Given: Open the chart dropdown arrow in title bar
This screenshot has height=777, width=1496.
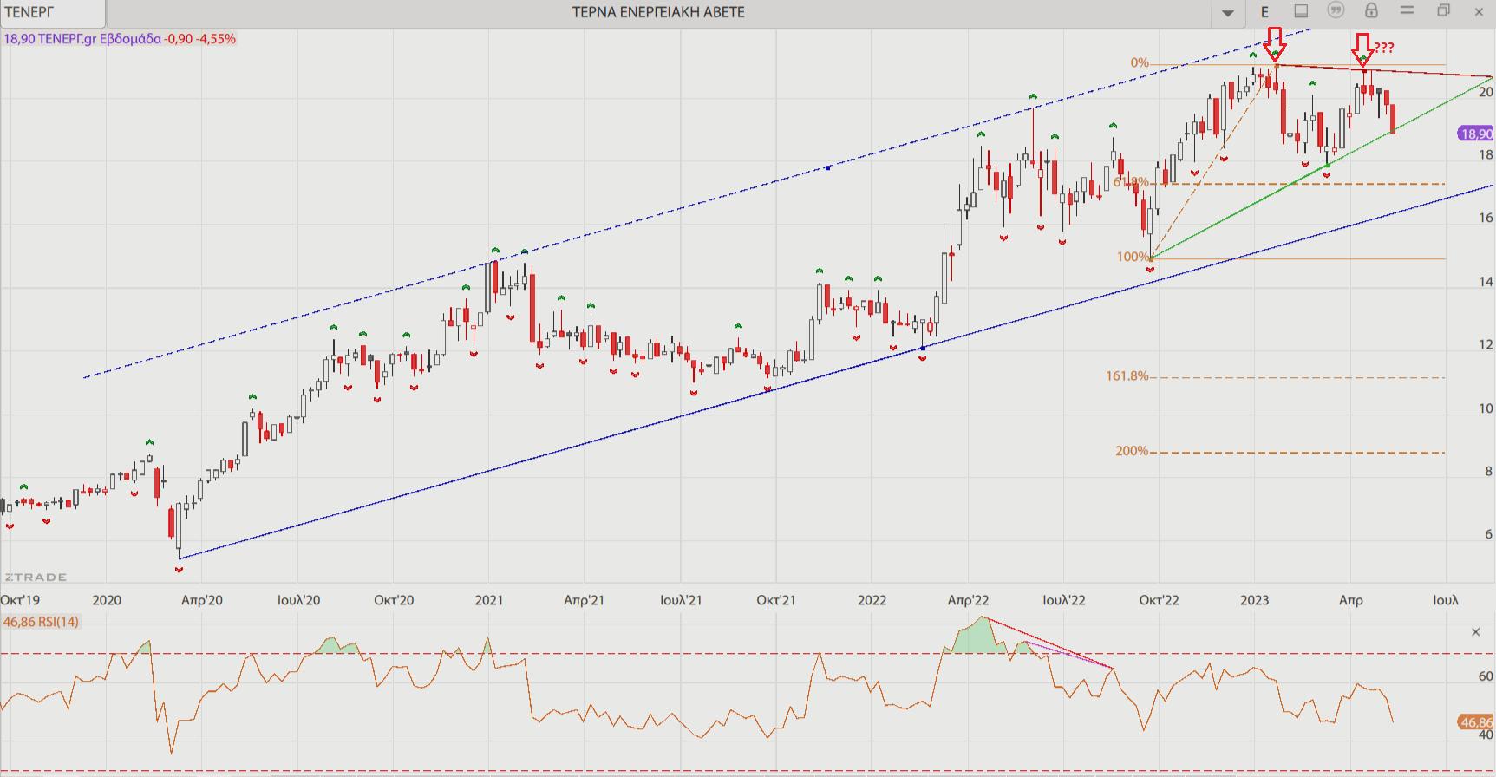Looking at the screenshot, I should tap(1228, 13).
